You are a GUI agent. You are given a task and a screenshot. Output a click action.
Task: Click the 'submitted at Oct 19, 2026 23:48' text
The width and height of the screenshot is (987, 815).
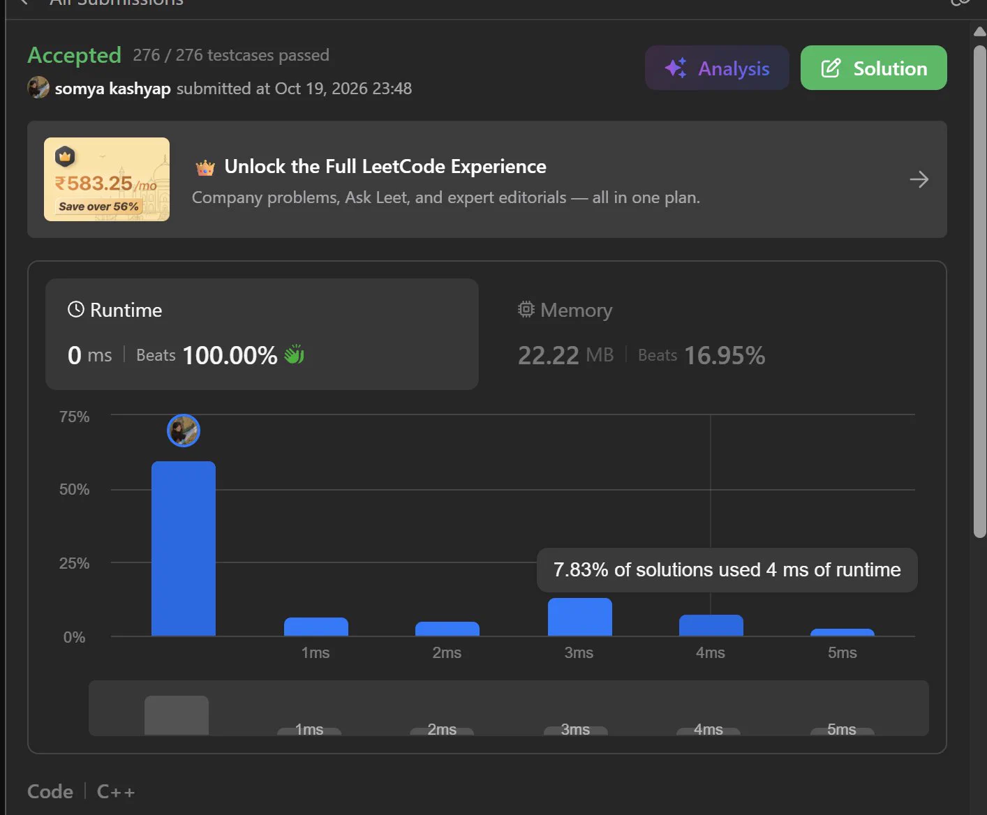tap(294, 89)
